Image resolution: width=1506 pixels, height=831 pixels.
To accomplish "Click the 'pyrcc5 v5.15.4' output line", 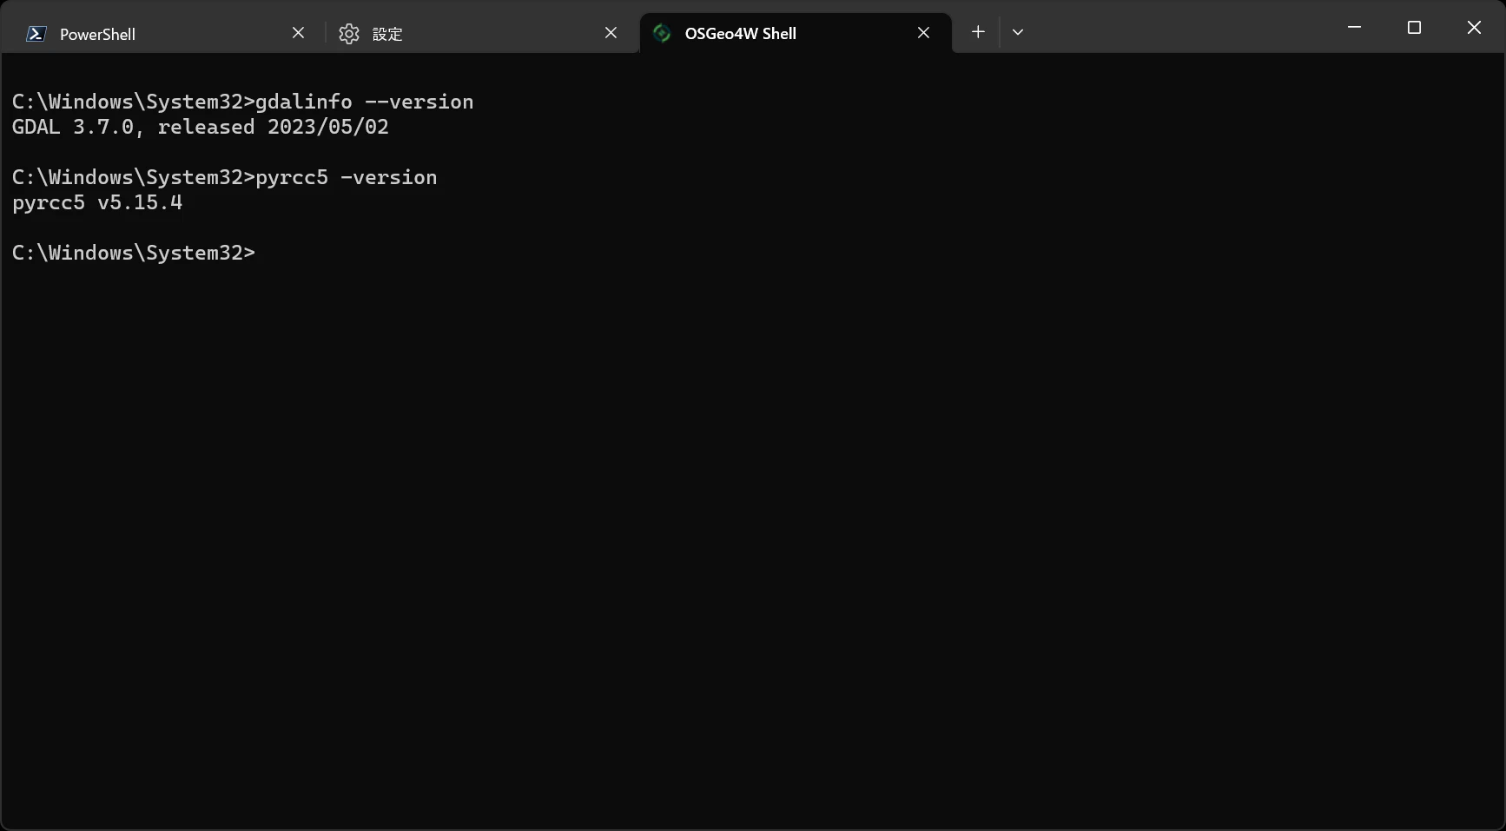I will pyautogui.click(x=97, y=202).
